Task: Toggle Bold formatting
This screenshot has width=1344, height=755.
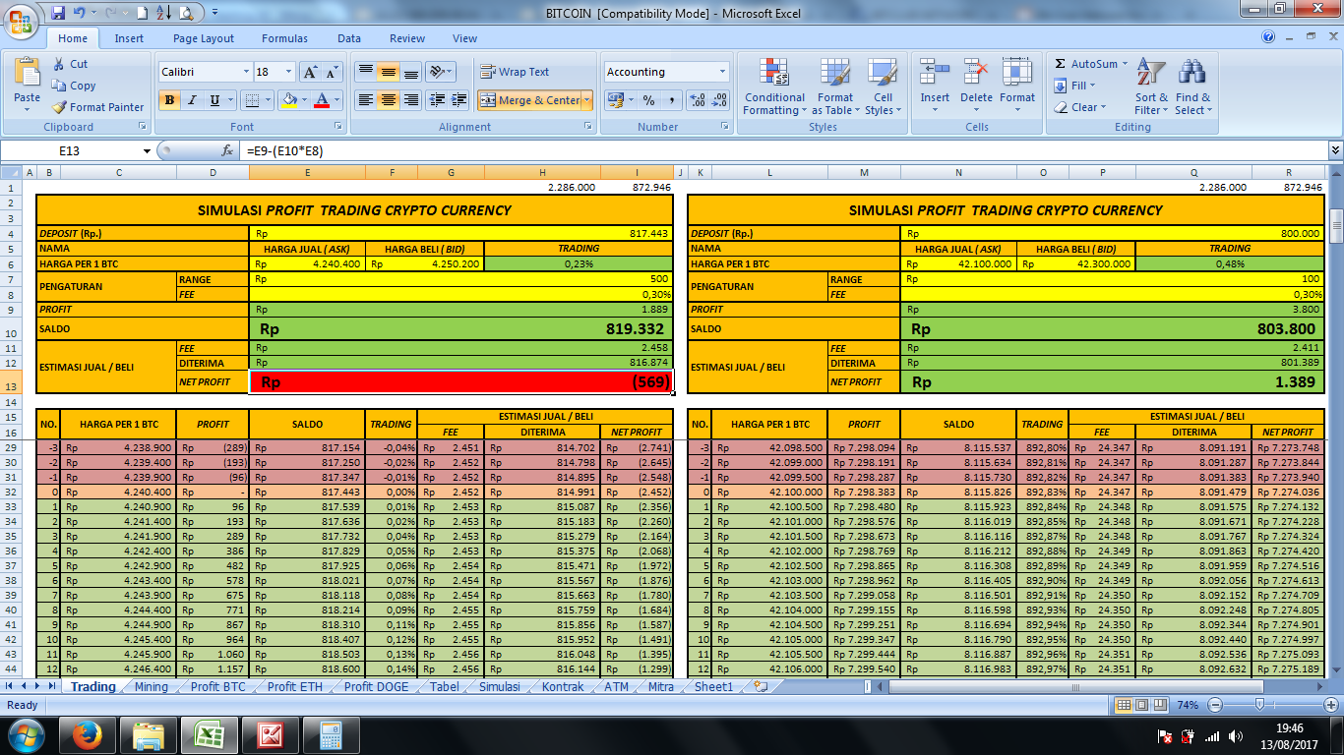Action: point(169,100)
